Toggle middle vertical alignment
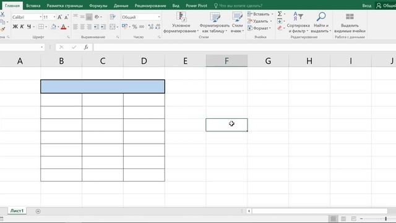This screenshot has width=396, height=223. pos(82,17)
